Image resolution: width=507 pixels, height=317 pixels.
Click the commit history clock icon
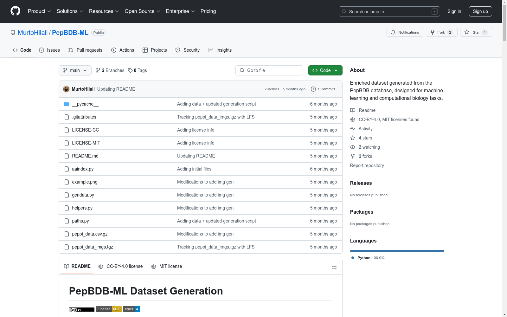pyautogui.click(x=313, y=89)
